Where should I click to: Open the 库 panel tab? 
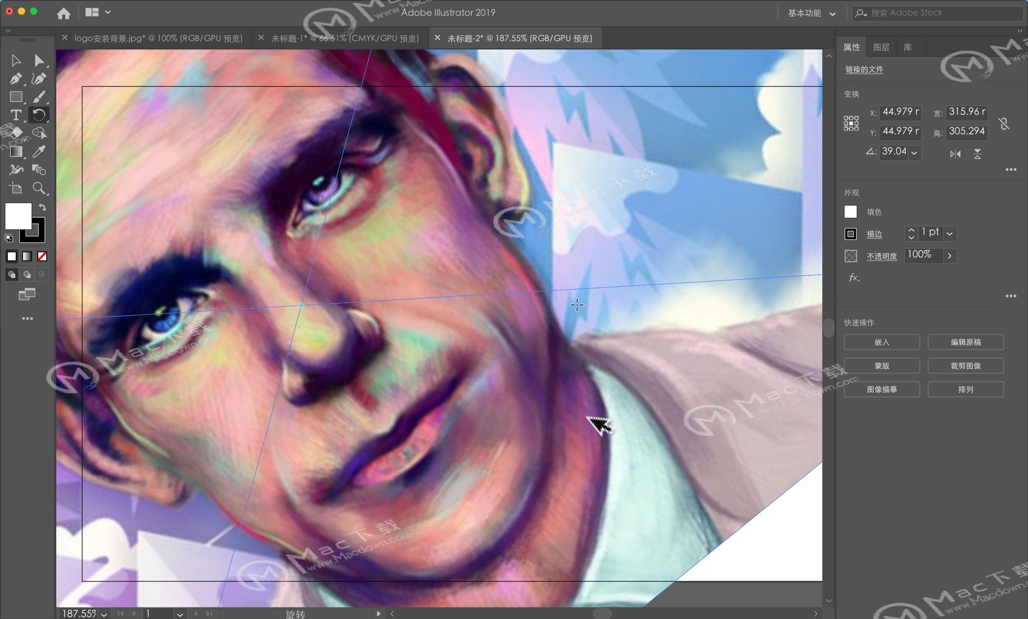point(908,47)
